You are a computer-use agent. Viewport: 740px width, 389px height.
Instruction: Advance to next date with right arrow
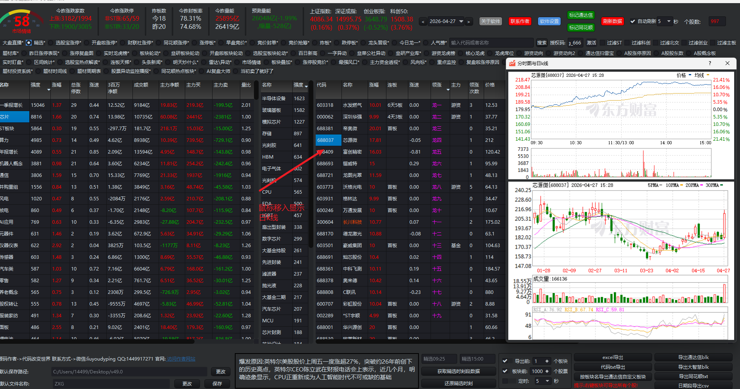[x=468, y=22]
